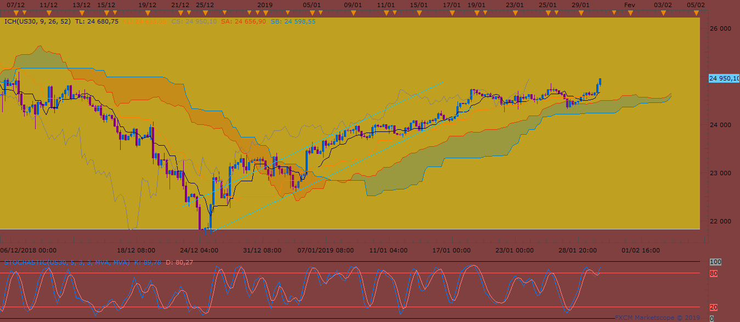Click the 09/01 date label
Image resolution: width=740 pixels, height=322 pixels.
(x=353, y=4)
